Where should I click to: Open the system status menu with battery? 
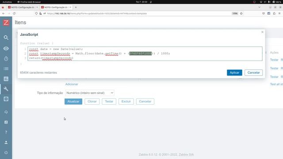[271, 2]
